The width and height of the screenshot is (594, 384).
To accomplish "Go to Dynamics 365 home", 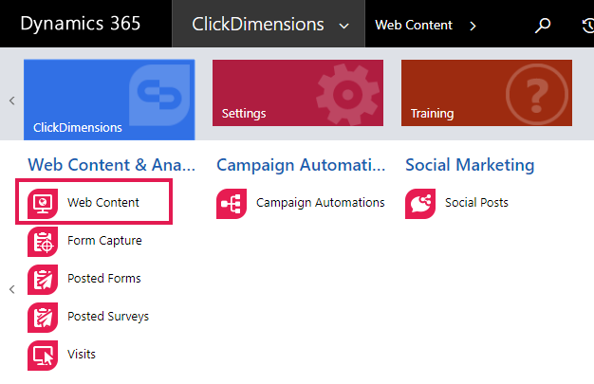I will click(81, 23).
